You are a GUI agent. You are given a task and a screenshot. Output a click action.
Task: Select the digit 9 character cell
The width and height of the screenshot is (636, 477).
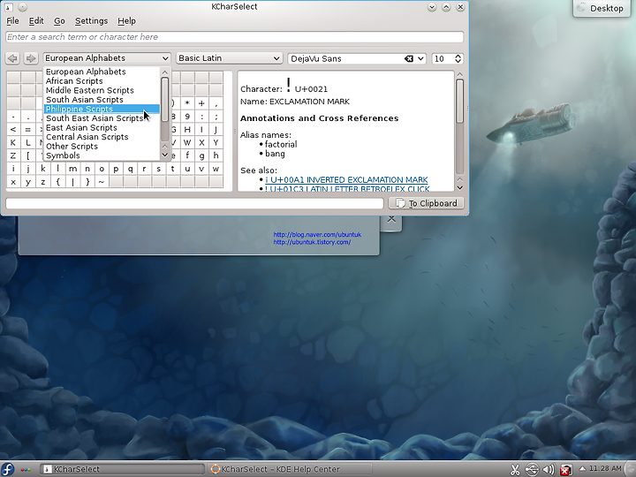(187, 117)
